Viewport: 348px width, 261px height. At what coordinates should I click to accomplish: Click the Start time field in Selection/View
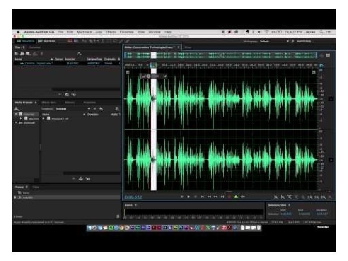tap(286, 214)
